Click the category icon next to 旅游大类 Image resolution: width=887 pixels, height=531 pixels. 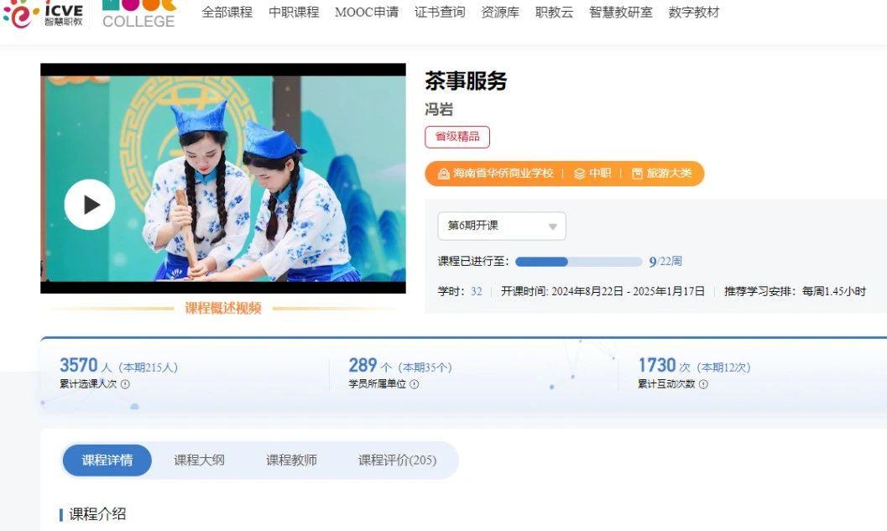point(637,174)
